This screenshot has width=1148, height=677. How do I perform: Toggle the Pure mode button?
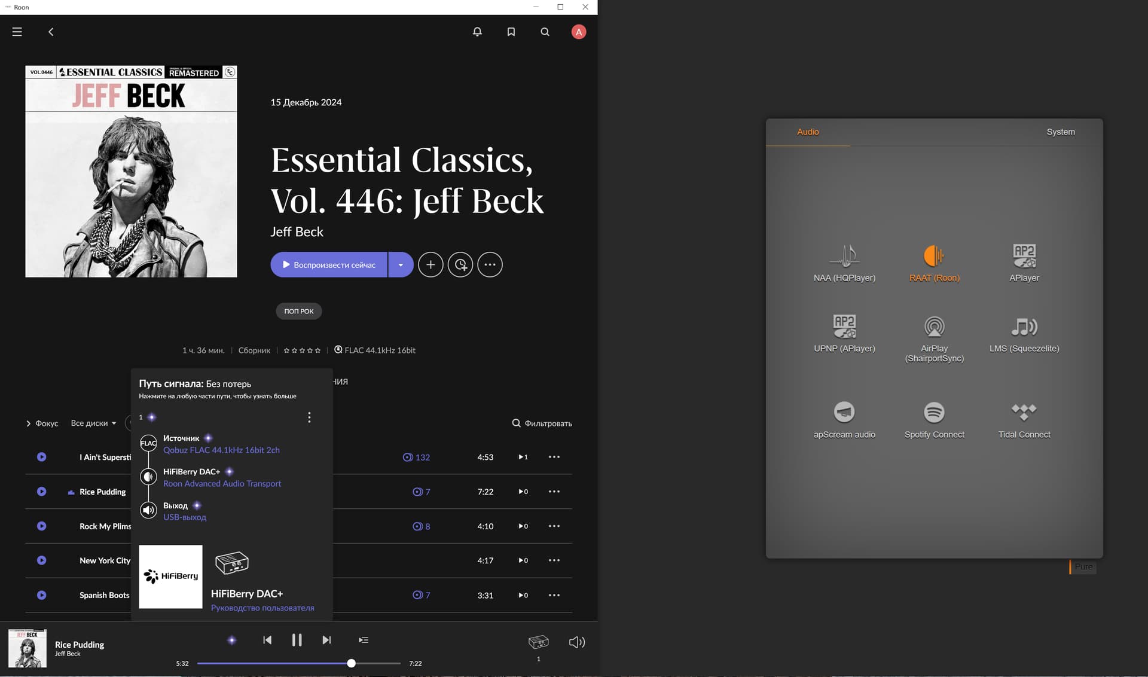pos(1083,566)
